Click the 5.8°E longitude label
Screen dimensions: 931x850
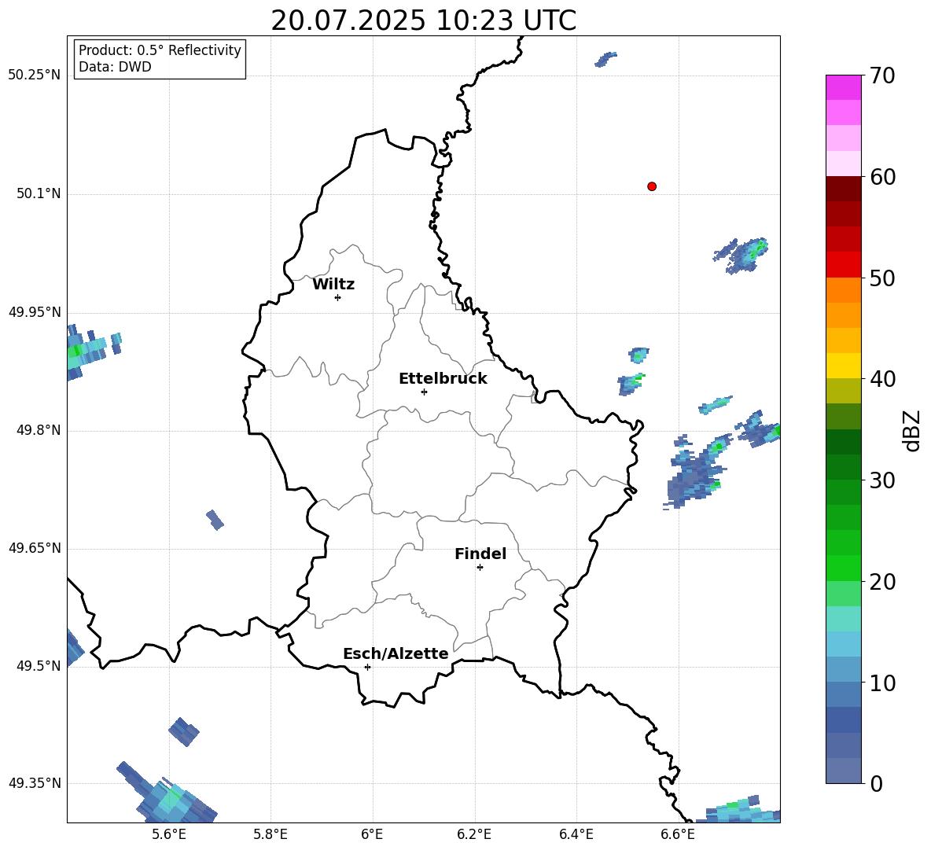[x=270, y=834]
